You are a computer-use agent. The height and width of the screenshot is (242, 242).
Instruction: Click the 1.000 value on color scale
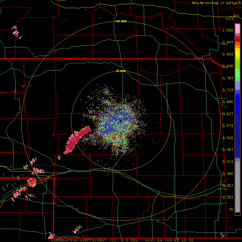point(228,30)
